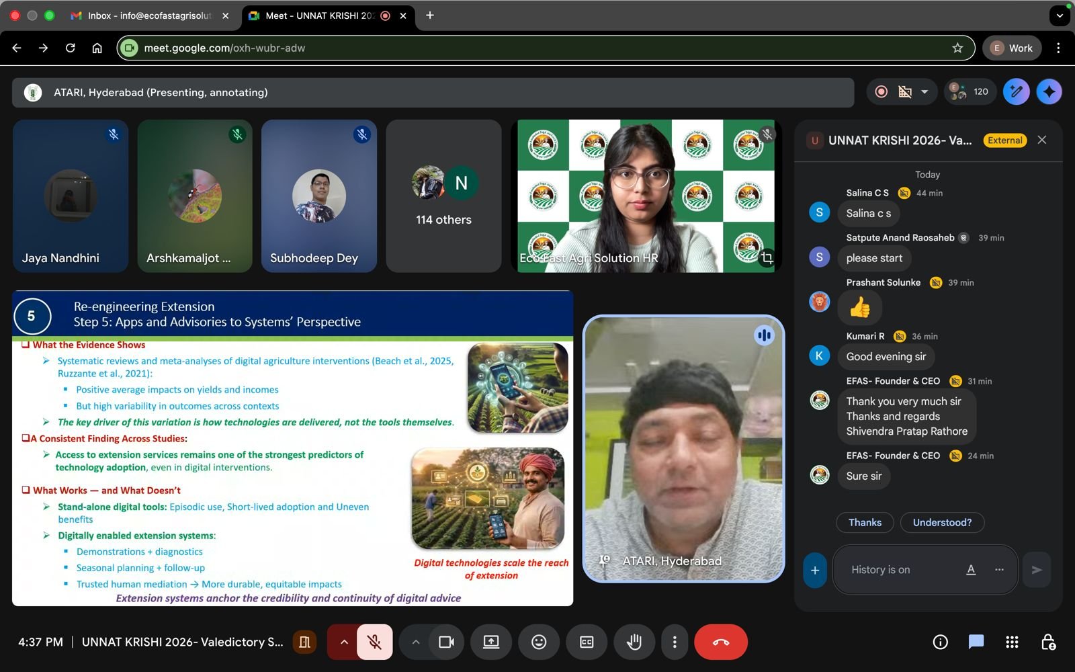1075x672 pixels.
Task: Click the External badge in the chat header
Action: coord(1005,140)
